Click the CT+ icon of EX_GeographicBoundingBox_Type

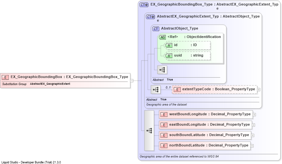coord(144,5)
